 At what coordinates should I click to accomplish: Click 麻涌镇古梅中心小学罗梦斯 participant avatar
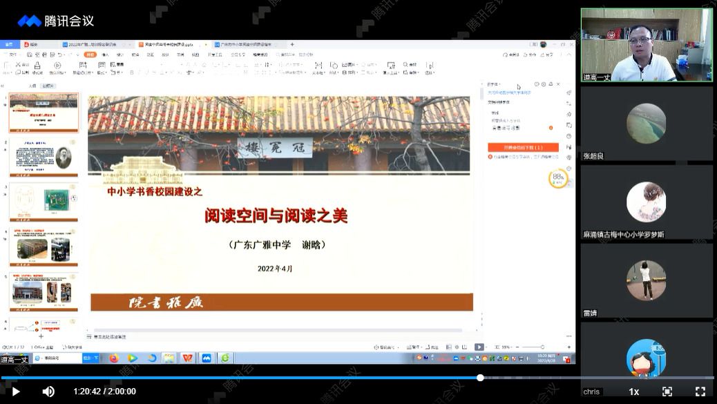646,202
